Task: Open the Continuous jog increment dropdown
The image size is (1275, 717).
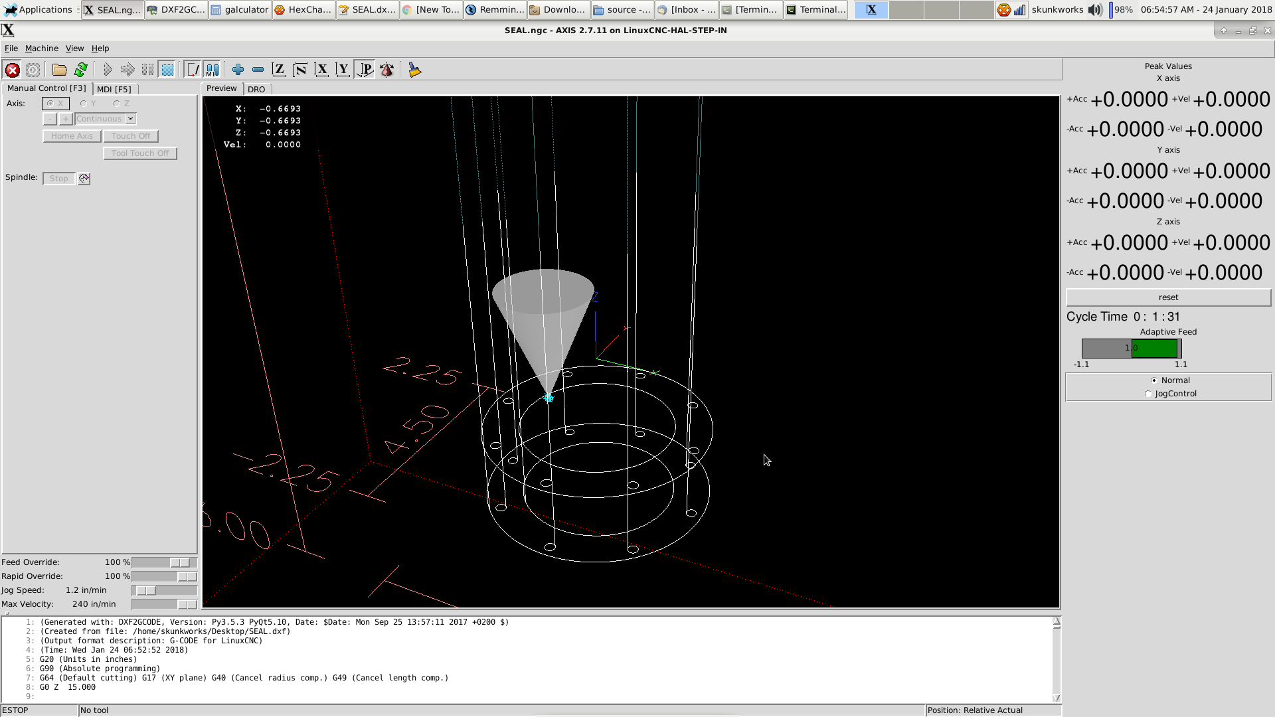Action: [x=131, y=119]
